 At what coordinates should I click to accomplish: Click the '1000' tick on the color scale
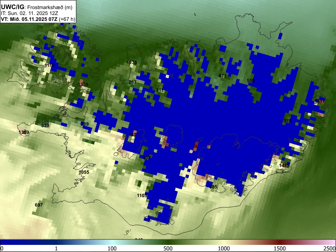tap(224, 248)
